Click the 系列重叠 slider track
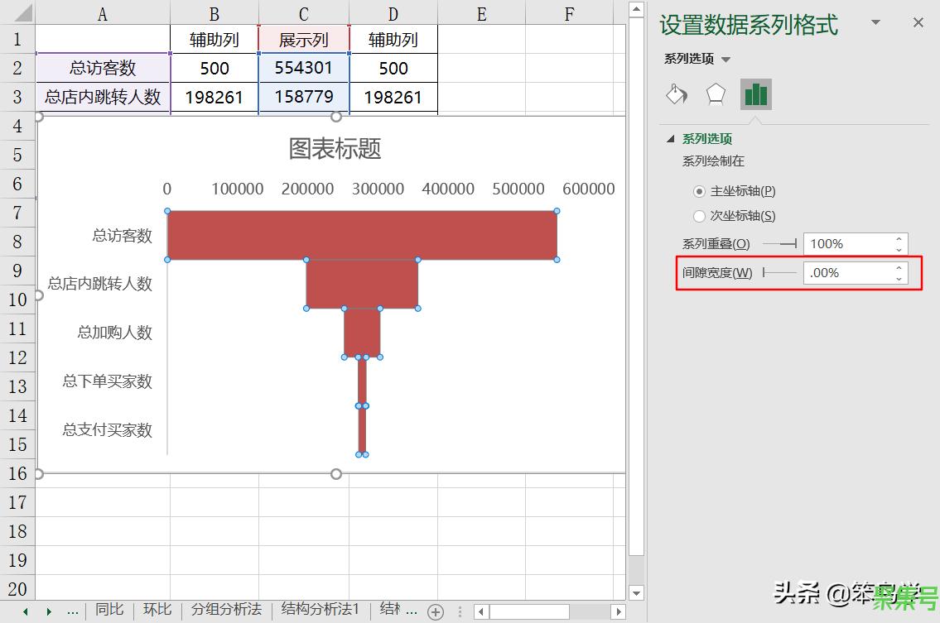This screenshot has height=623, width=940. click(779, 244)
